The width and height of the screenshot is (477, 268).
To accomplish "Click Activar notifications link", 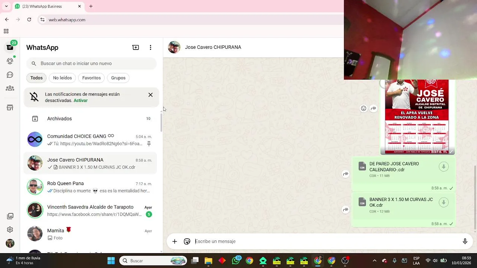I will tap(80, 100).
